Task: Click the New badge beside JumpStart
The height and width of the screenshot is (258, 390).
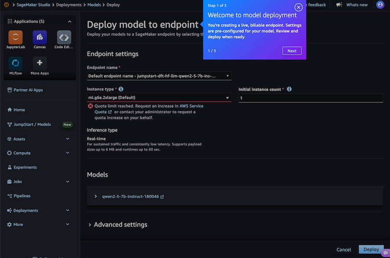Action: click(67, 124)
